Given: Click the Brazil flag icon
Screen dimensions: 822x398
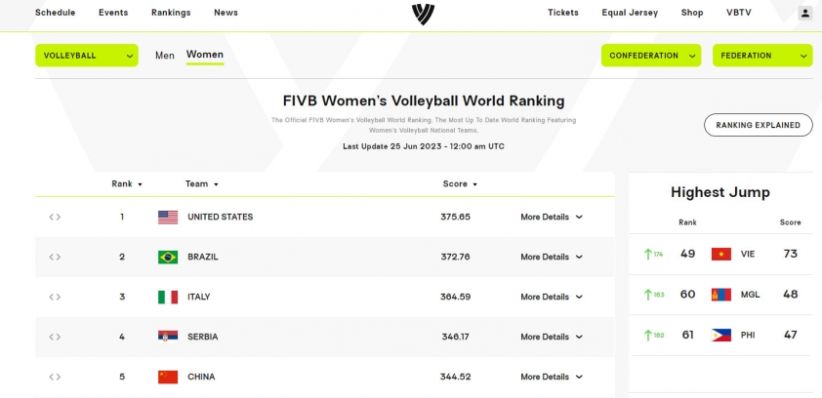Looking at the screenshot, I should (168, 257).
